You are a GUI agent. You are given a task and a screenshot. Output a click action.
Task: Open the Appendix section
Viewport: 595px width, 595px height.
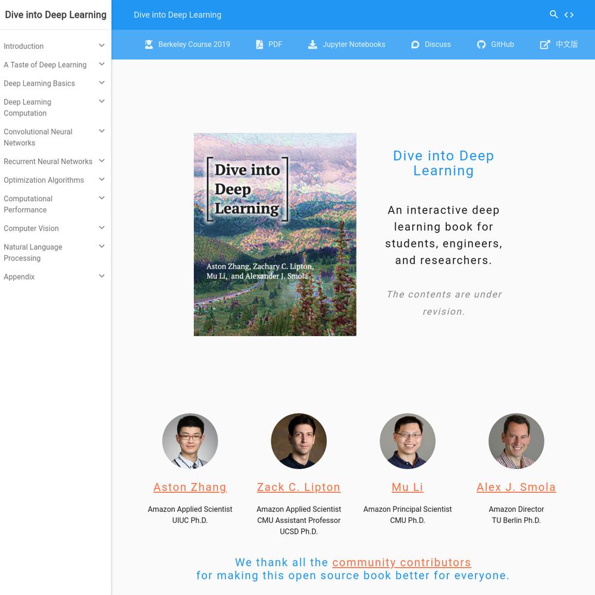(x=19, y=277)
